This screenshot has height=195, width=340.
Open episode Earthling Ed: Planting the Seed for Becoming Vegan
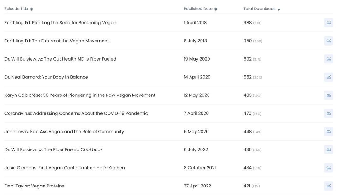60,23
